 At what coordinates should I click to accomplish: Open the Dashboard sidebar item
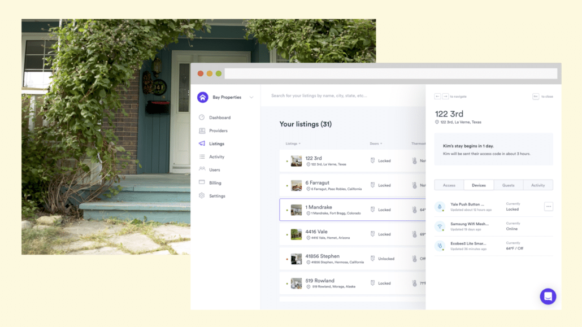tap(220, 117)
